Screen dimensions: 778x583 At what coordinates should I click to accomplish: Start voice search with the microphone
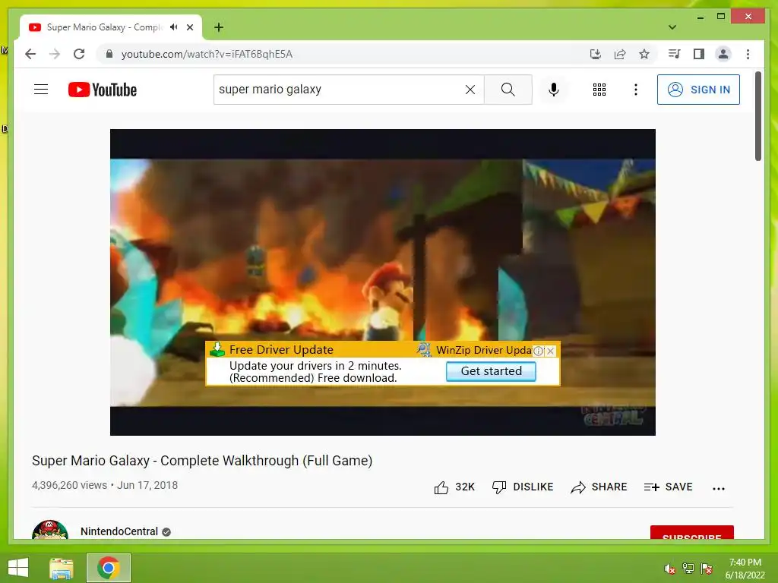pos(554,90)
